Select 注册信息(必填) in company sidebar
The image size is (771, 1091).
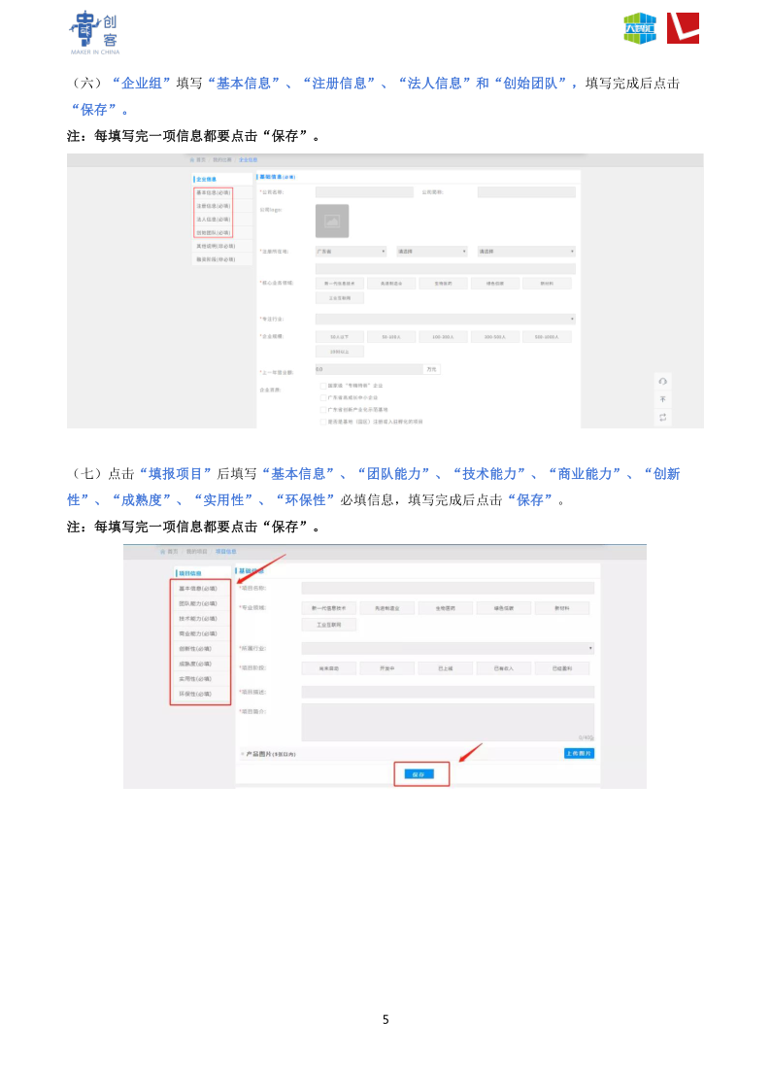(214, 206)
